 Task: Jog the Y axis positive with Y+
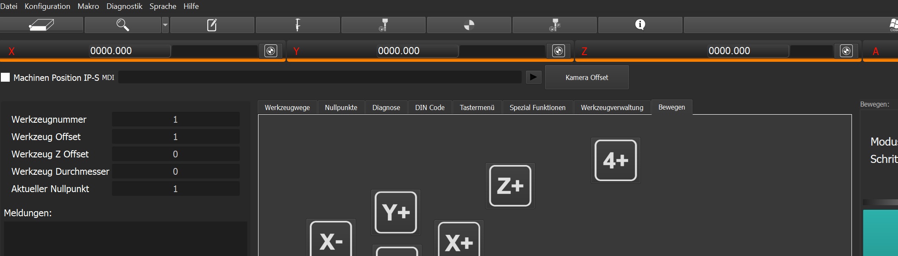[x=396, y=212]
